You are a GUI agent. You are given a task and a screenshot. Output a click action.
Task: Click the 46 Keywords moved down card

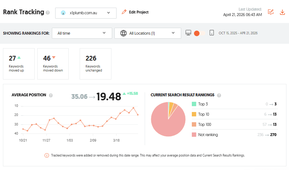click(x=53, y=64)
